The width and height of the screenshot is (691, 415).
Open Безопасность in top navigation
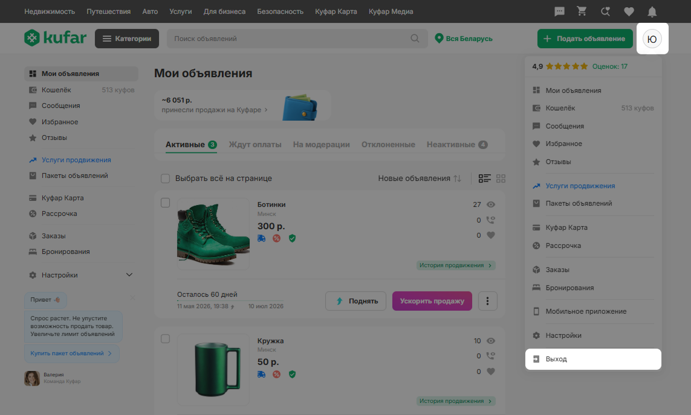click(281, 11)
